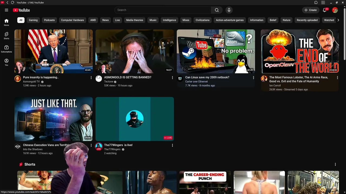Image resolution: width=346 pixels, height=194 pixels.
Task: Select the Computer Hardware filter chip
Action: pyautogui.click(x=72, y=20)
